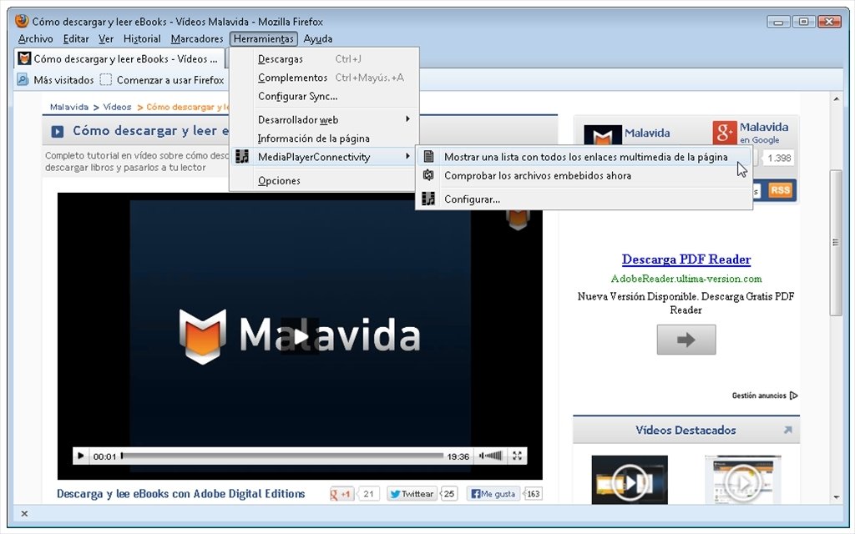Open first featured video thumbnail
The height and width of the screenshot is (534, 855).
click(x=630, y=480)
